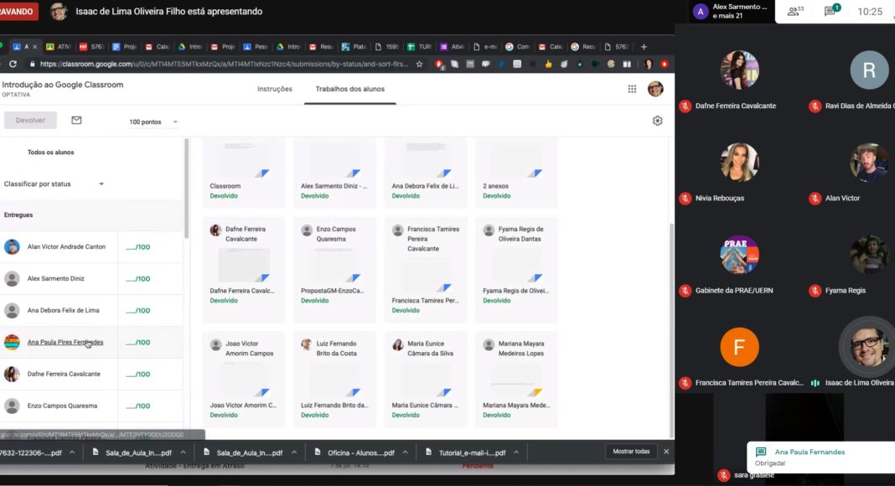Open Fyama Regis de Oliveira Dantas card
Image resolution: width=895 pixels, height=486 pixels.
pos(516,270)
